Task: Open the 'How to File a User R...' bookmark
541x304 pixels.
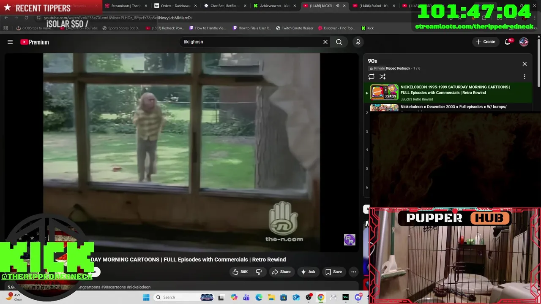Action: 252,28
